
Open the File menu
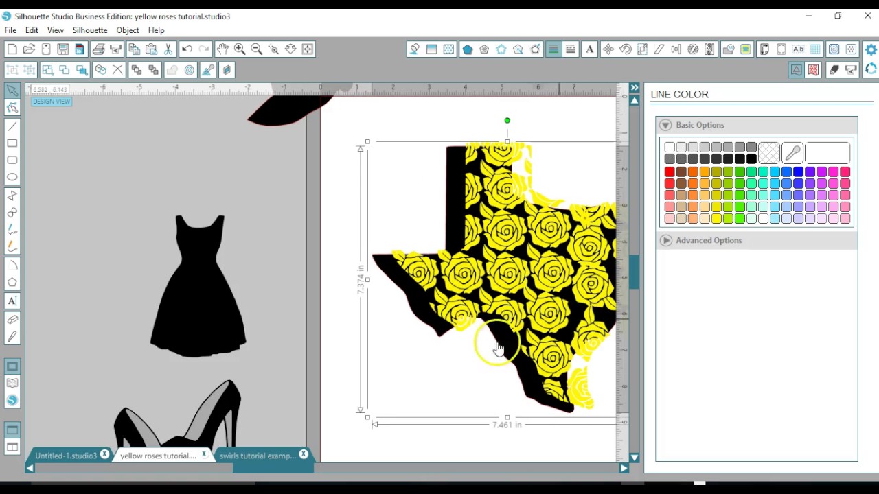[10, 30]
